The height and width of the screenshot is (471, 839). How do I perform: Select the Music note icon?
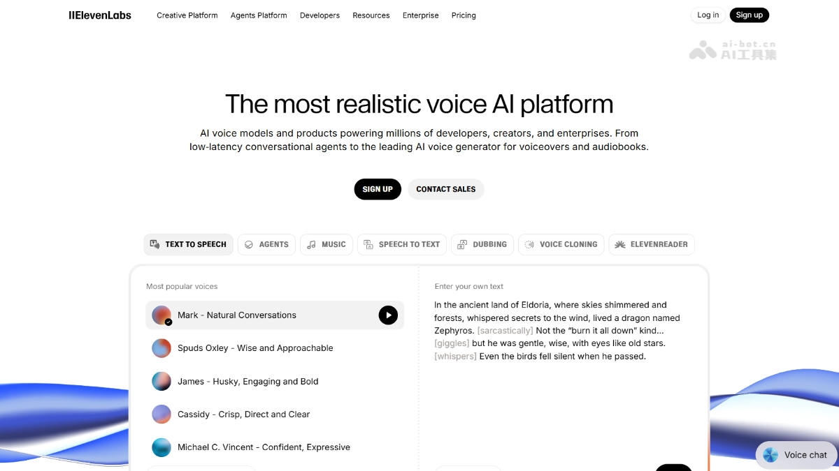[310, 244]
